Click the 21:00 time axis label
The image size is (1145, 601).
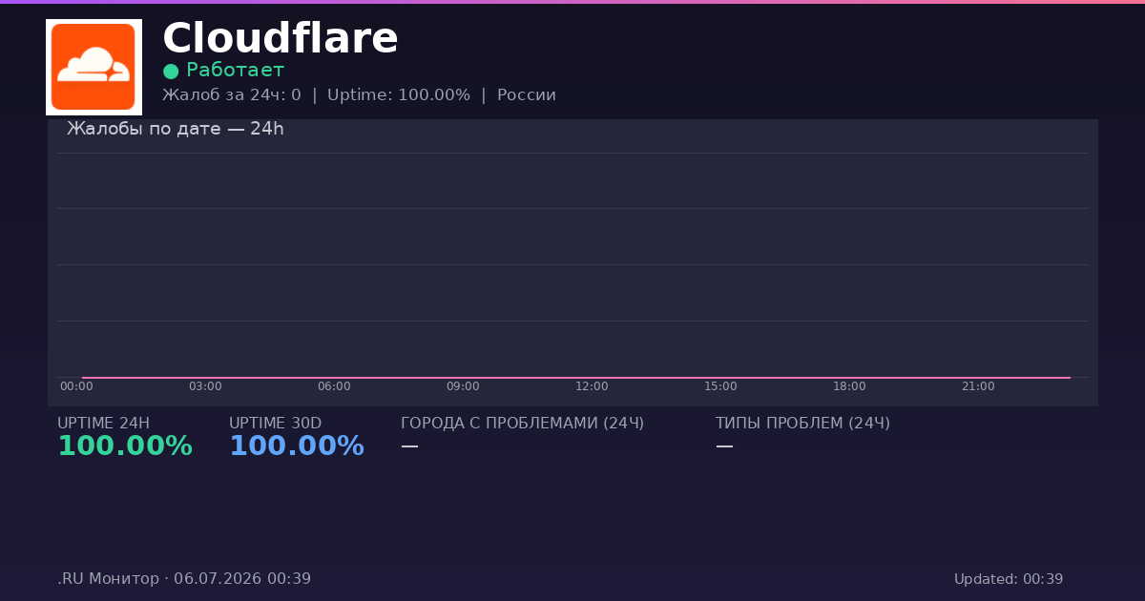pos(978,386)
